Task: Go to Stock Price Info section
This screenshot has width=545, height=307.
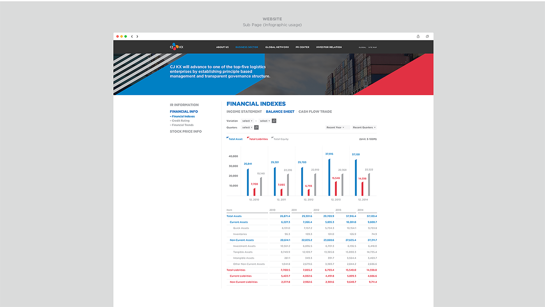Action: 186,132
